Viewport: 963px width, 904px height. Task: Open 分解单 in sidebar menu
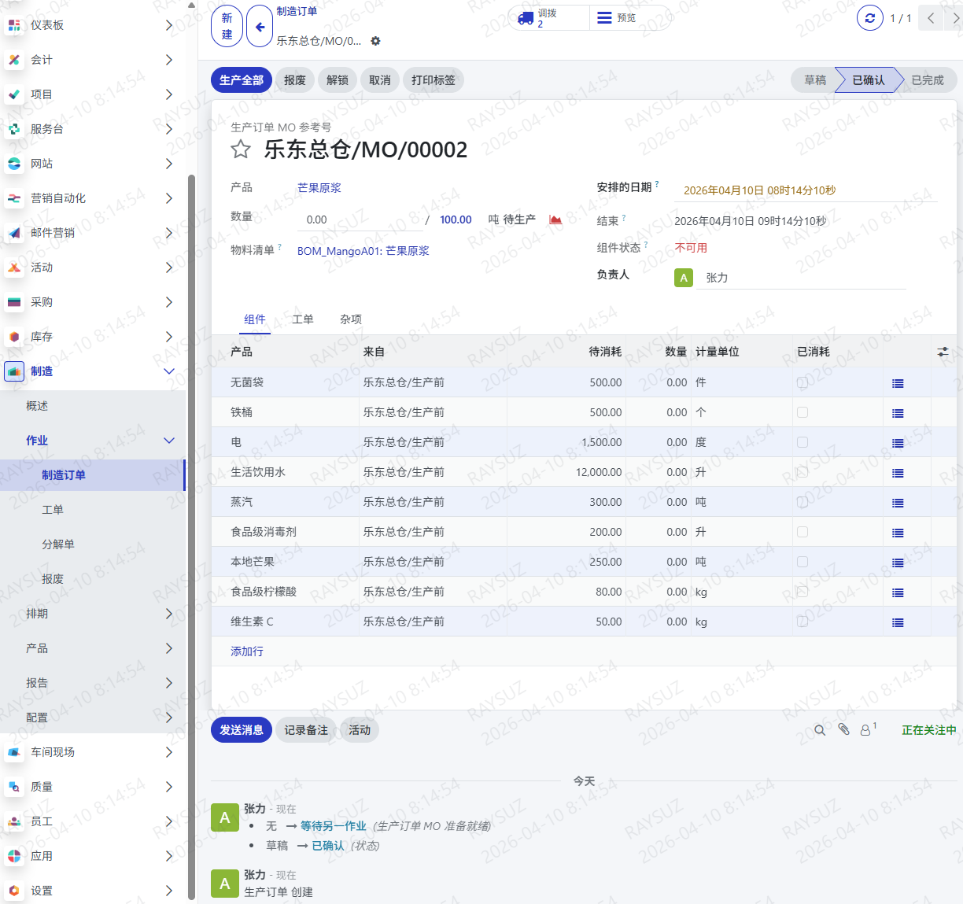(x=58, y=544)
